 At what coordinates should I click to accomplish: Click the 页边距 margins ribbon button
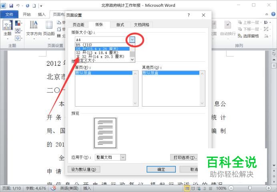tap(49, 29)
